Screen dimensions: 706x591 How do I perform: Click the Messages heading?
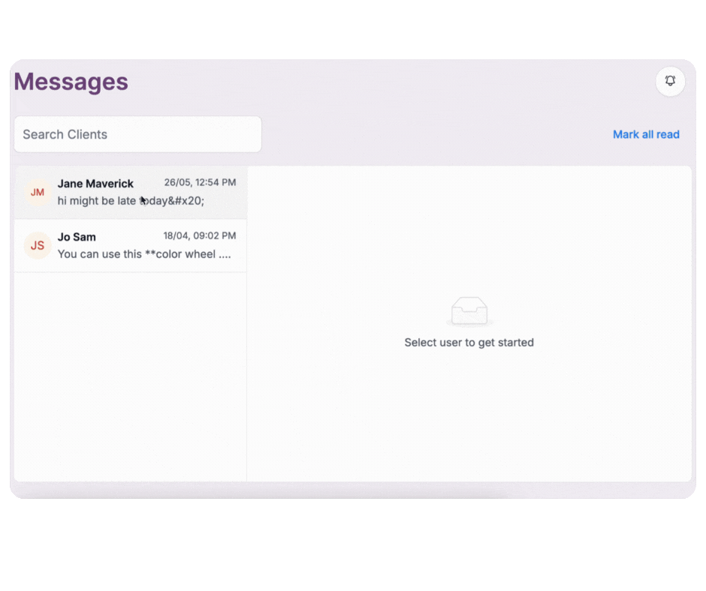(x=71, y=82)
